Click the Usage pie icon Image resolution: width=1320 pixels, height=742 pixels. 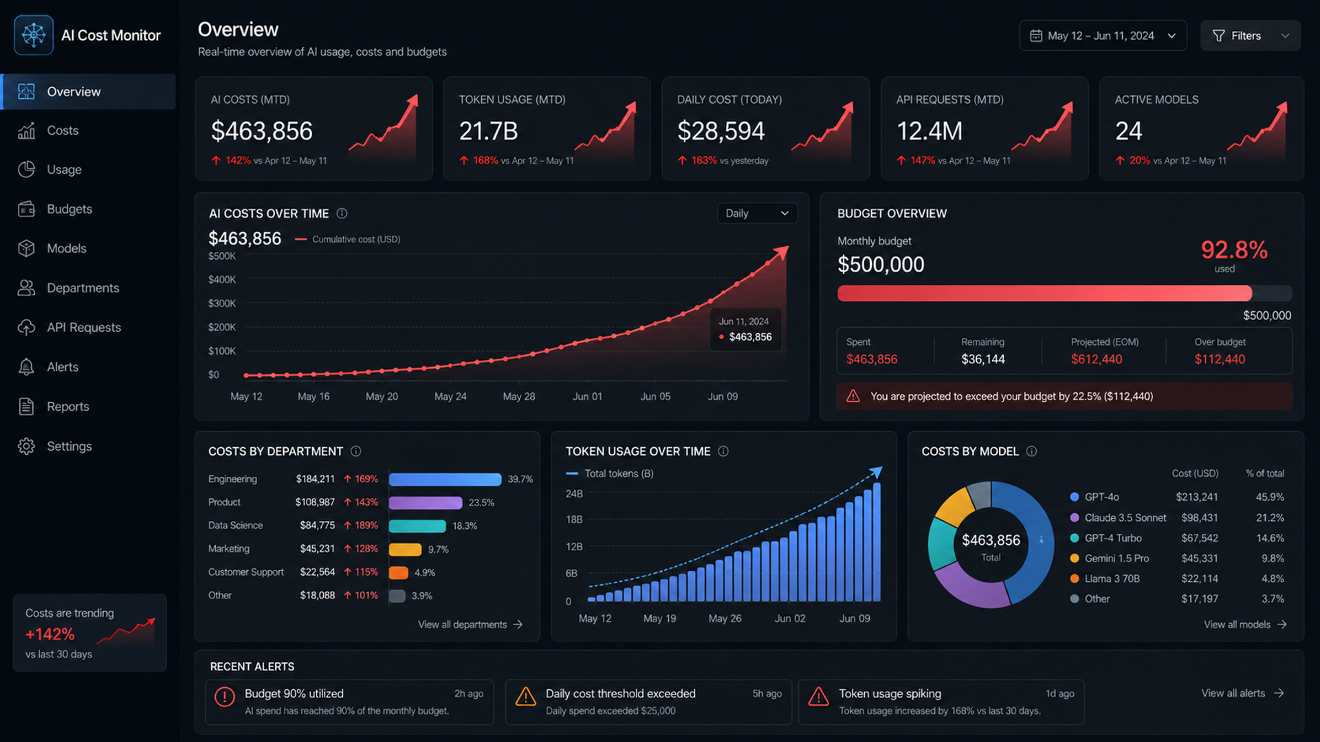click(26, 170)
